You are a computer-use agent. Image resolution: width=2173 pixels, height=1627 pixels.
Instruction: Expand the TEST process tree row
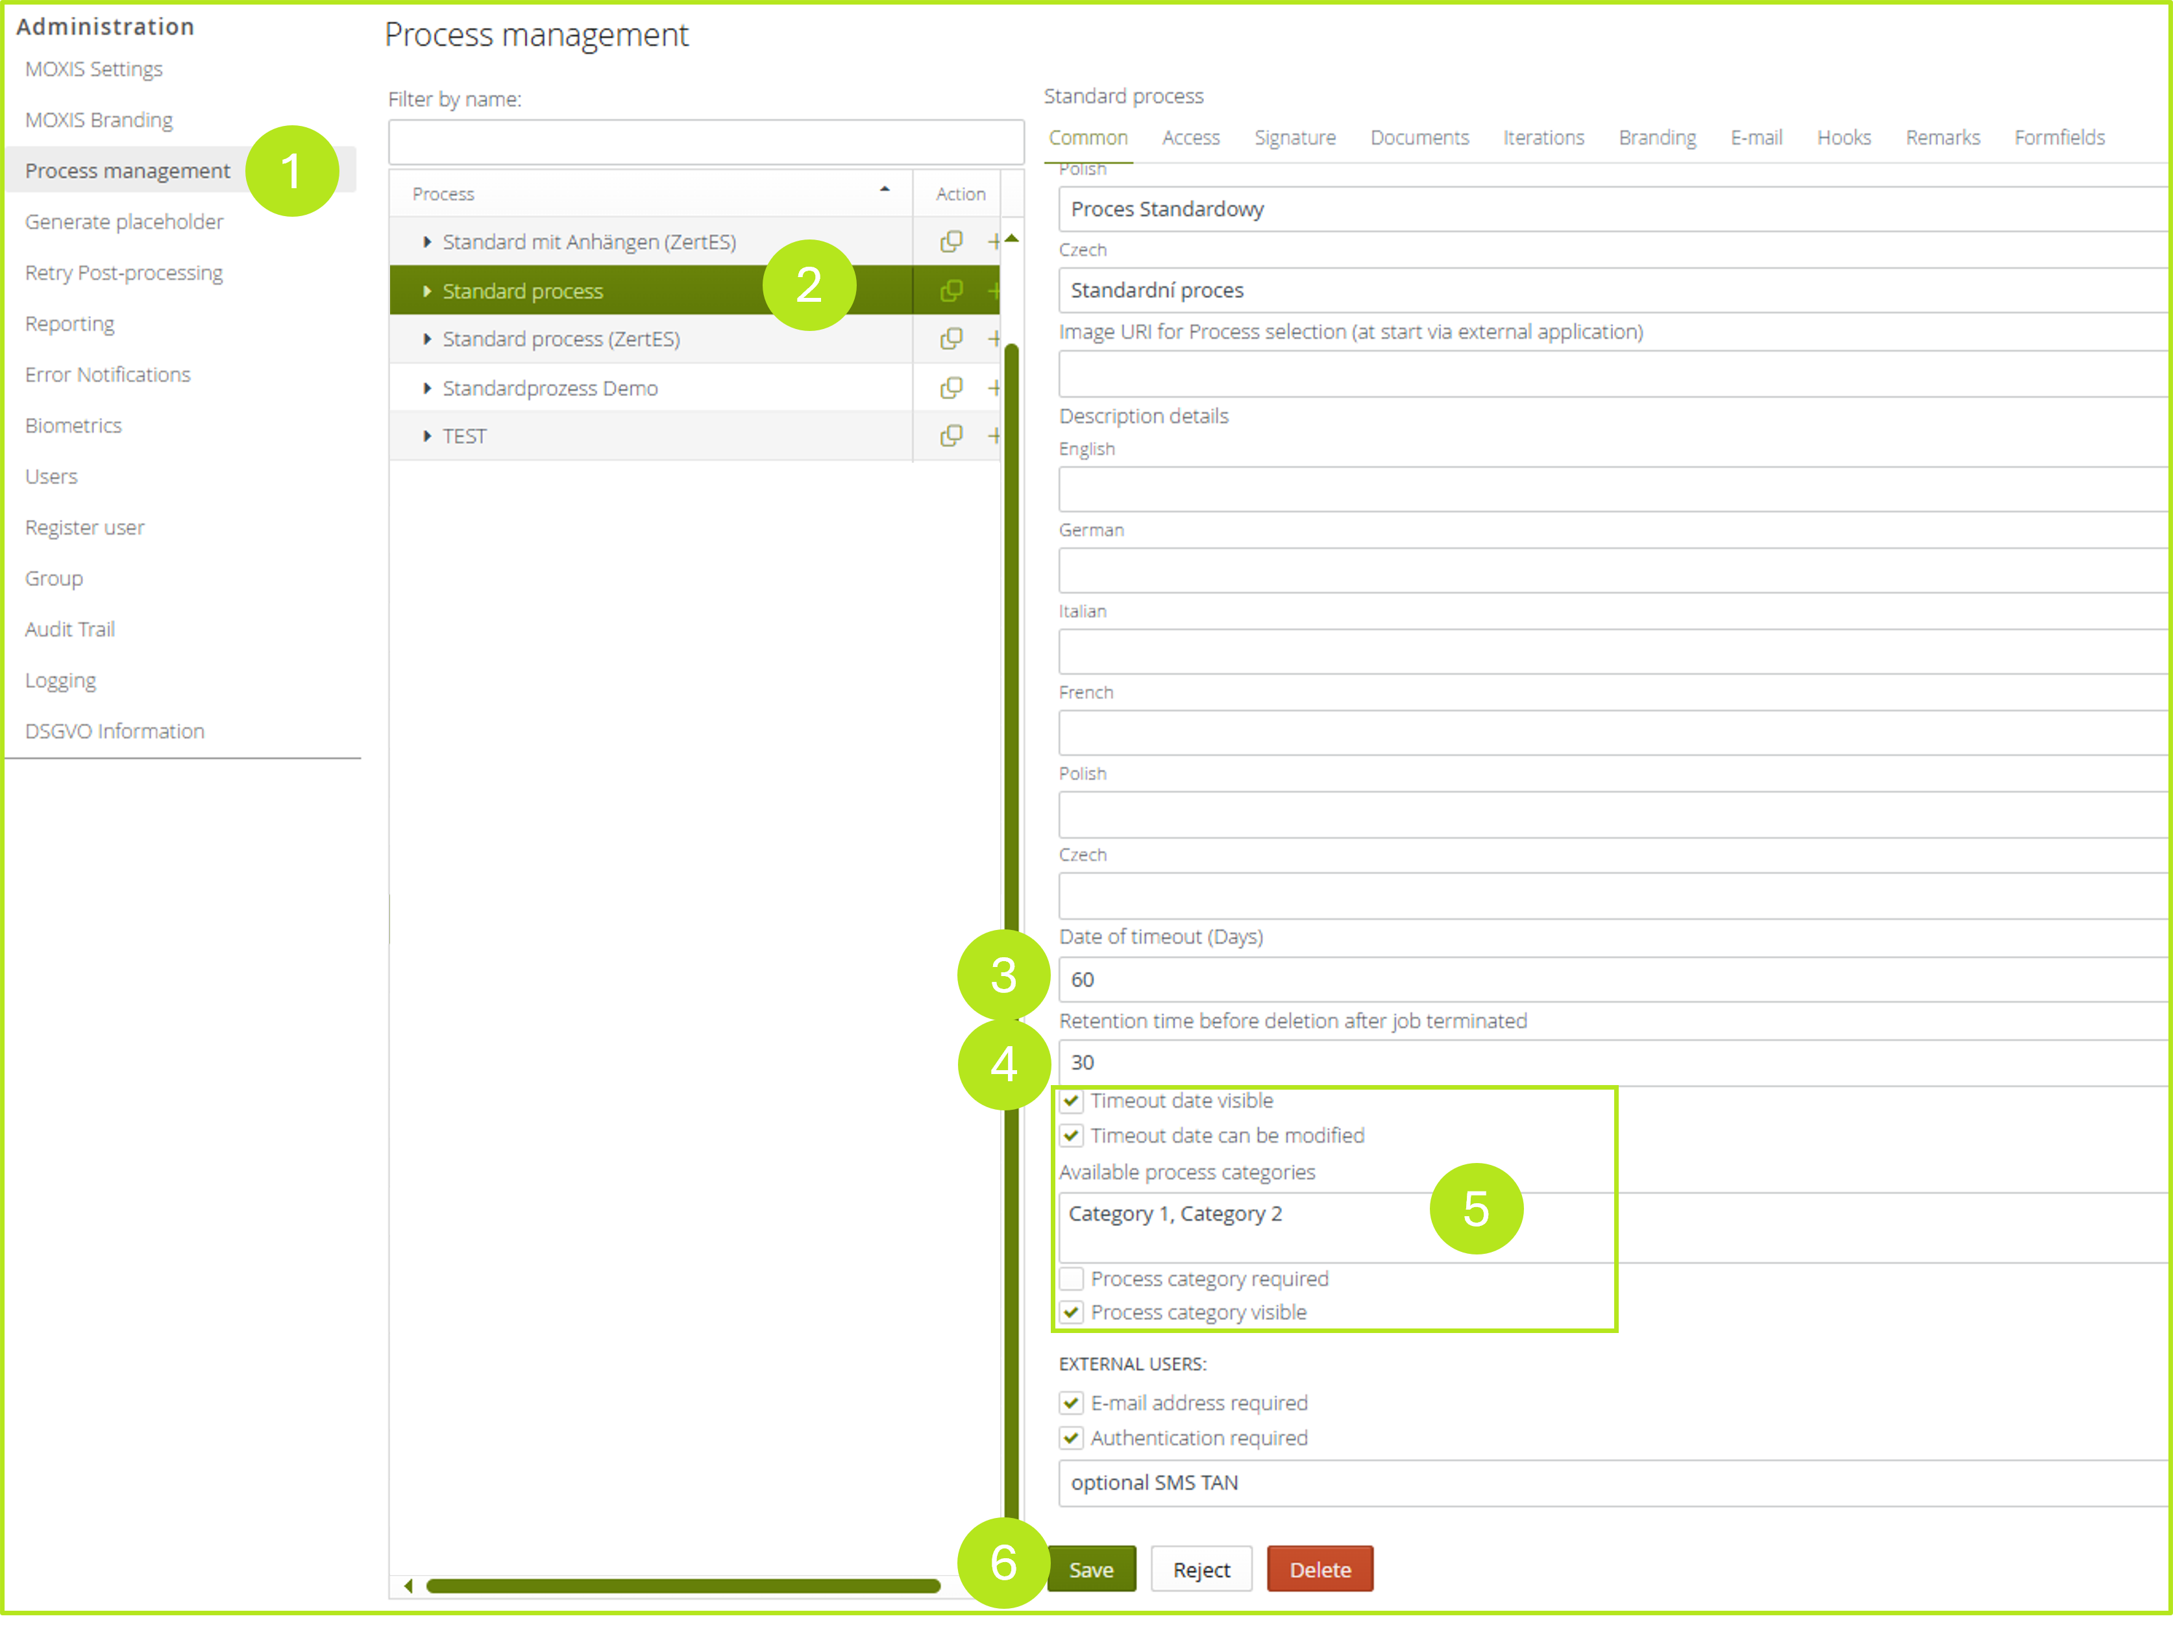tap(426, 435)
